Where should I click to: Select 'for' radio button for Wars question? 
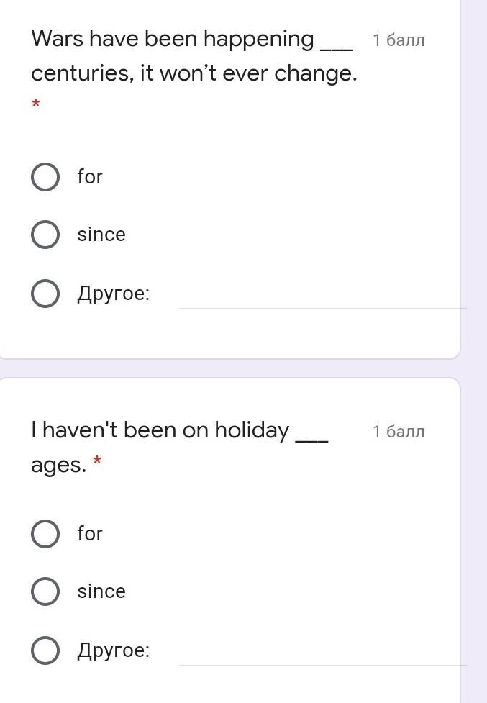click(45, 176)
